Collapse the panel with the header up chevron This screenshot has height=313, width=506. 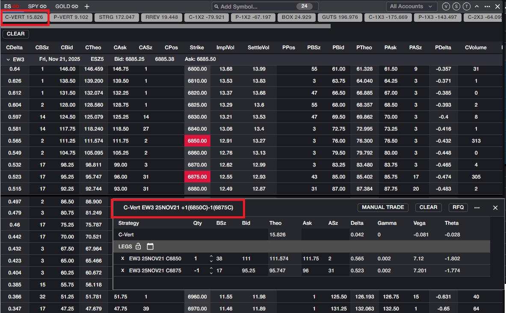pos(477,6)
